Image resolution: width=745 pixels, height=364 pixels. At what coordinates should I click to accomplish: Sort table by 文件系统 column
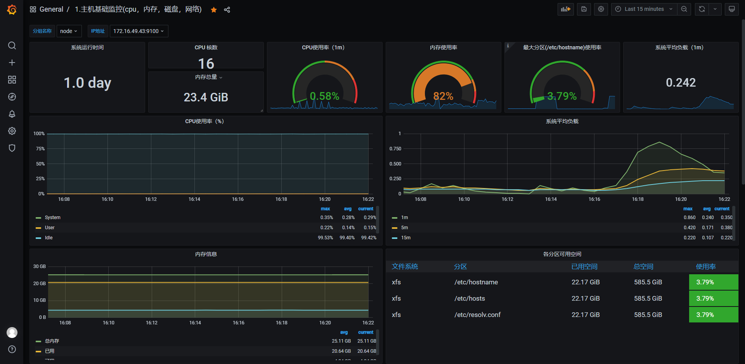[x=405, y=266]
